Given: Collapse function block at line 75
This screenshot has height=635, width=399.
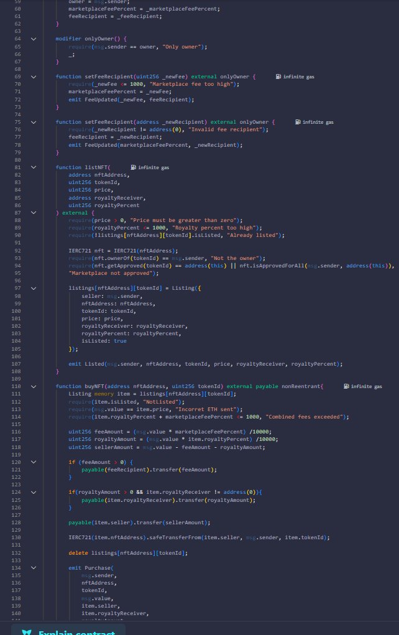Looking at the screenshot, I should (34, 122).
